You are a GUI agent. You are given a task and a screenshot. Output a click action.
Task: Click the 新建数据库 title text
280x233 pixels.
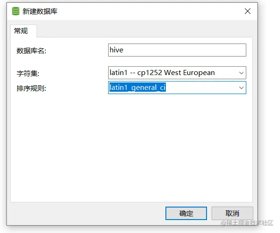tap(40, 11)
